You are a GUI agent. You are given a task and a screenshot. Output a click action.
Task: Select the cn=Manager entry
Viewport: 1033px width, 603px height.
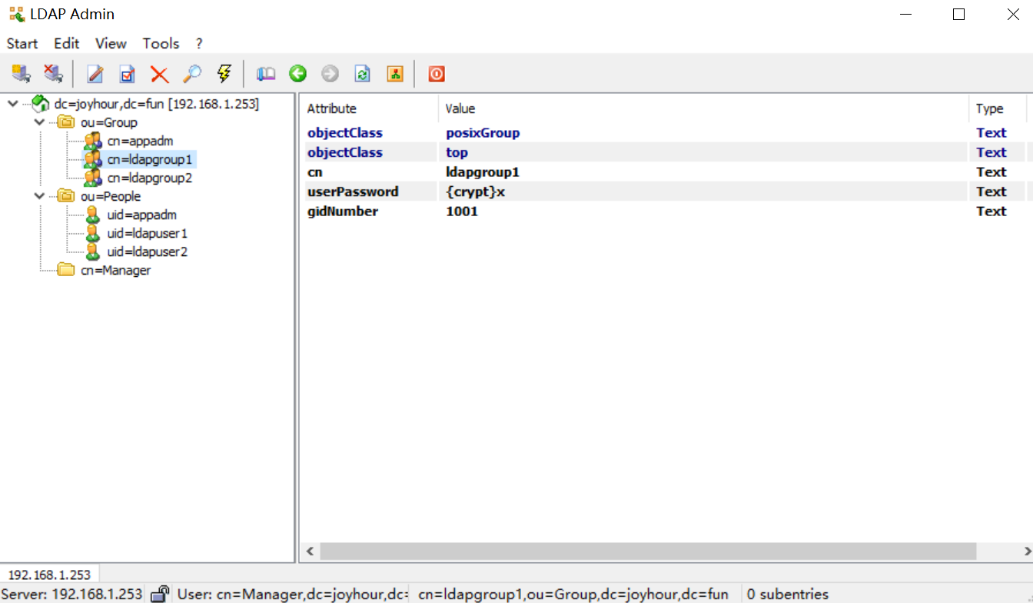point(116,270)
